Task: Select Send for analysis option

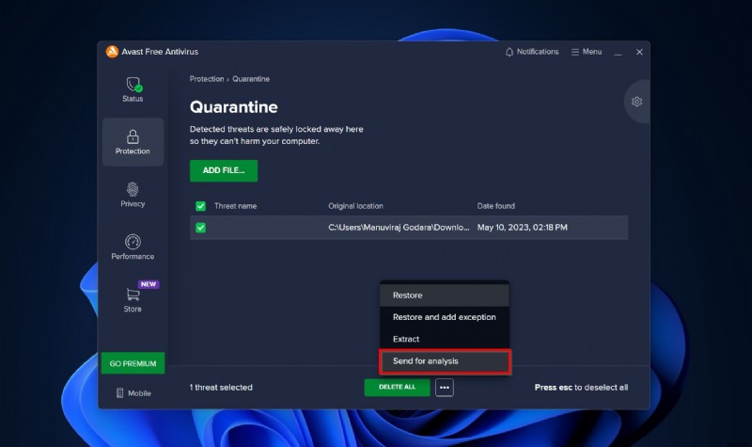Action: coord(445,361)
